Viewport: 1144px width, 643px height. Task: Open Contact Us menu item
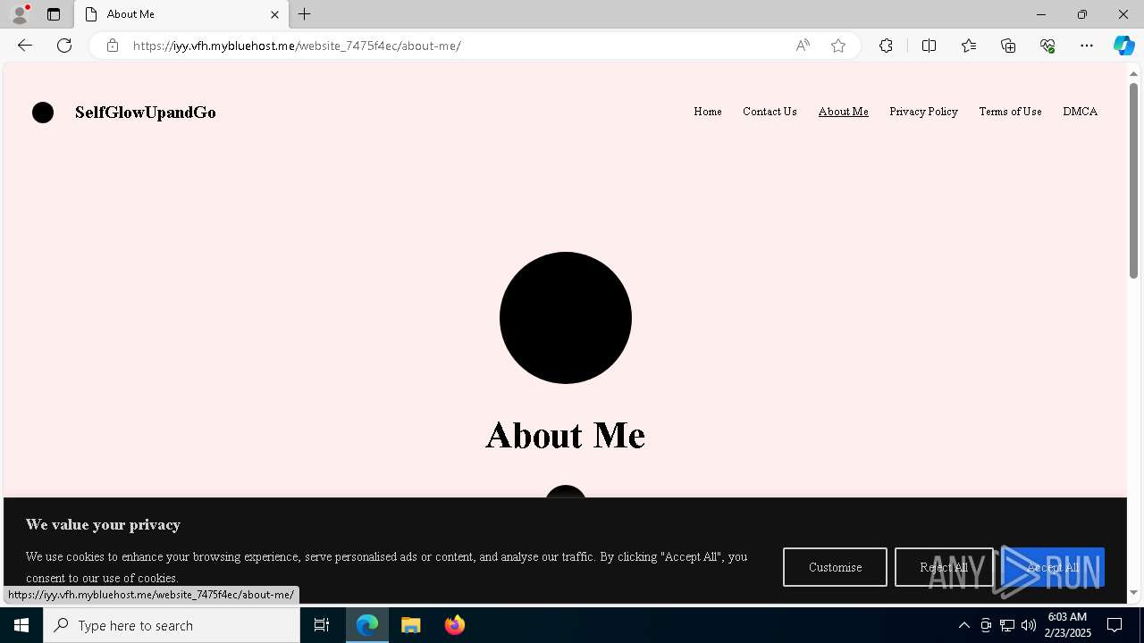(x=770, y=112)
